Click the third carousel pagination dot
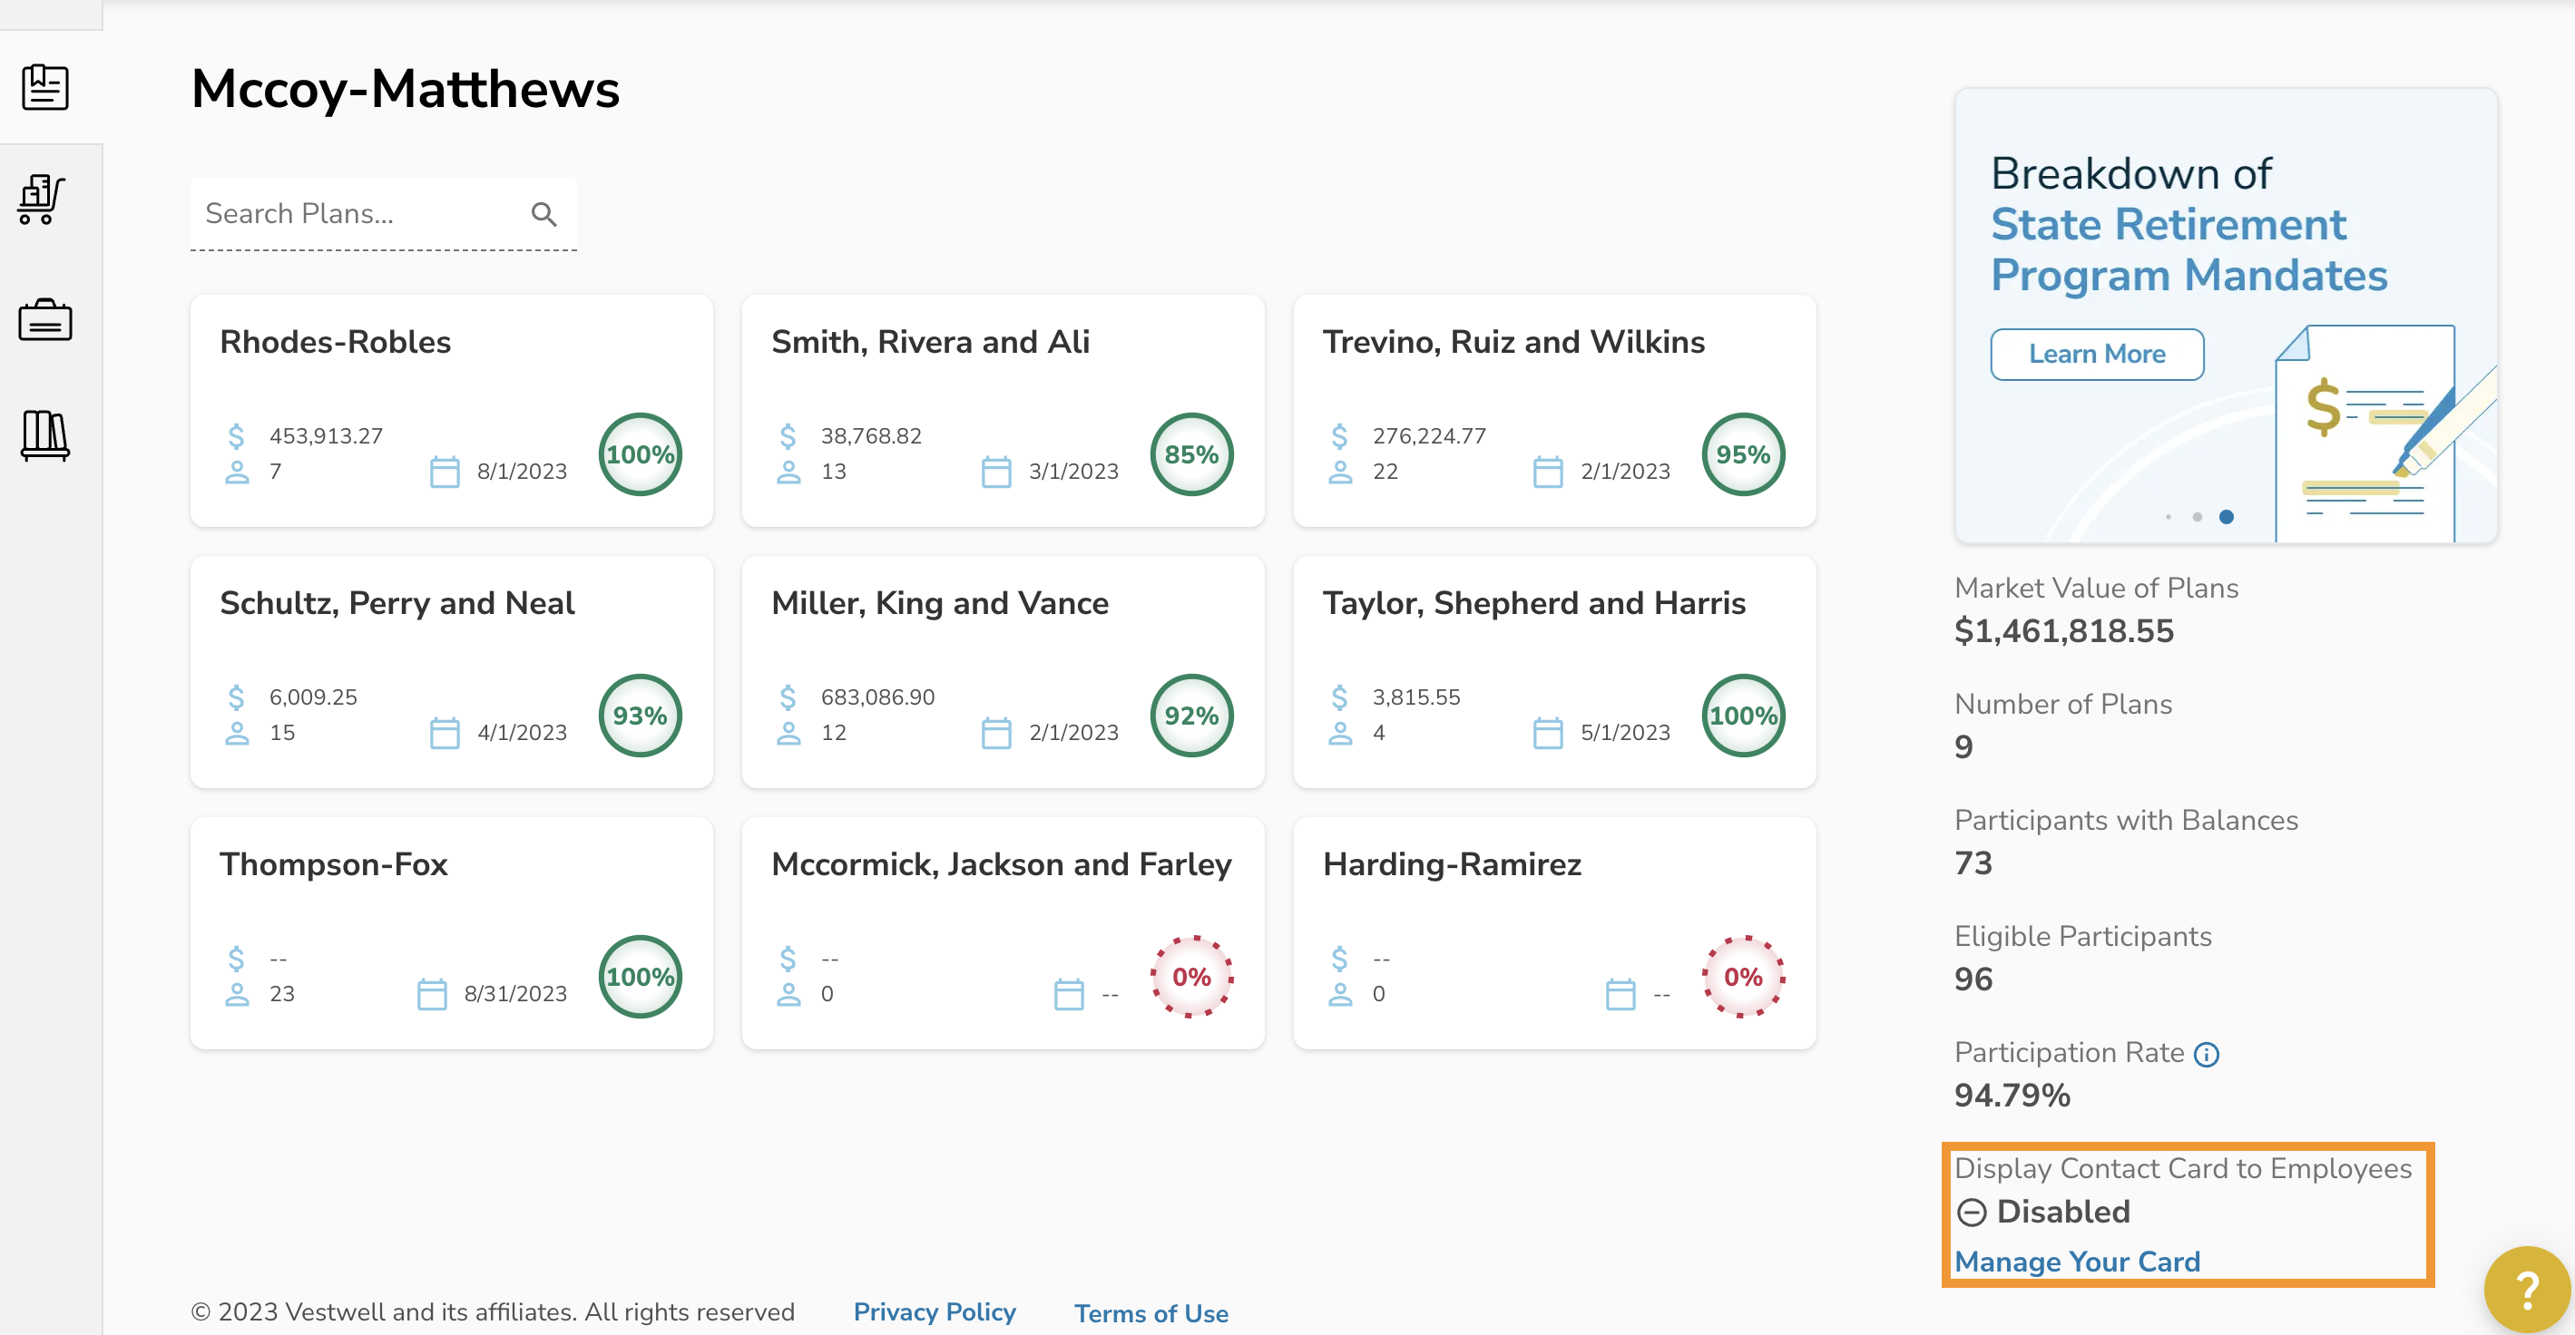This screenshot has height=1335, width=2575. [2225, 517]
